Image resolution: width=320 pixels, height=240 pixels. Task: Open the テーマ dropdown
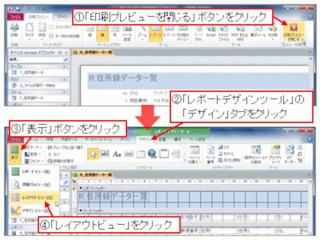coord(34,147)
